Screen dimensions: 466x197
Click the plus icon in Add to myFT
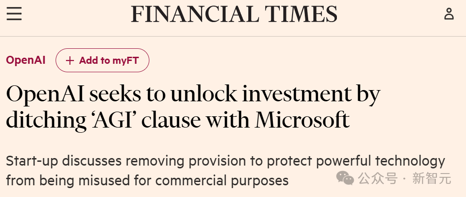[x=70, y=61]
